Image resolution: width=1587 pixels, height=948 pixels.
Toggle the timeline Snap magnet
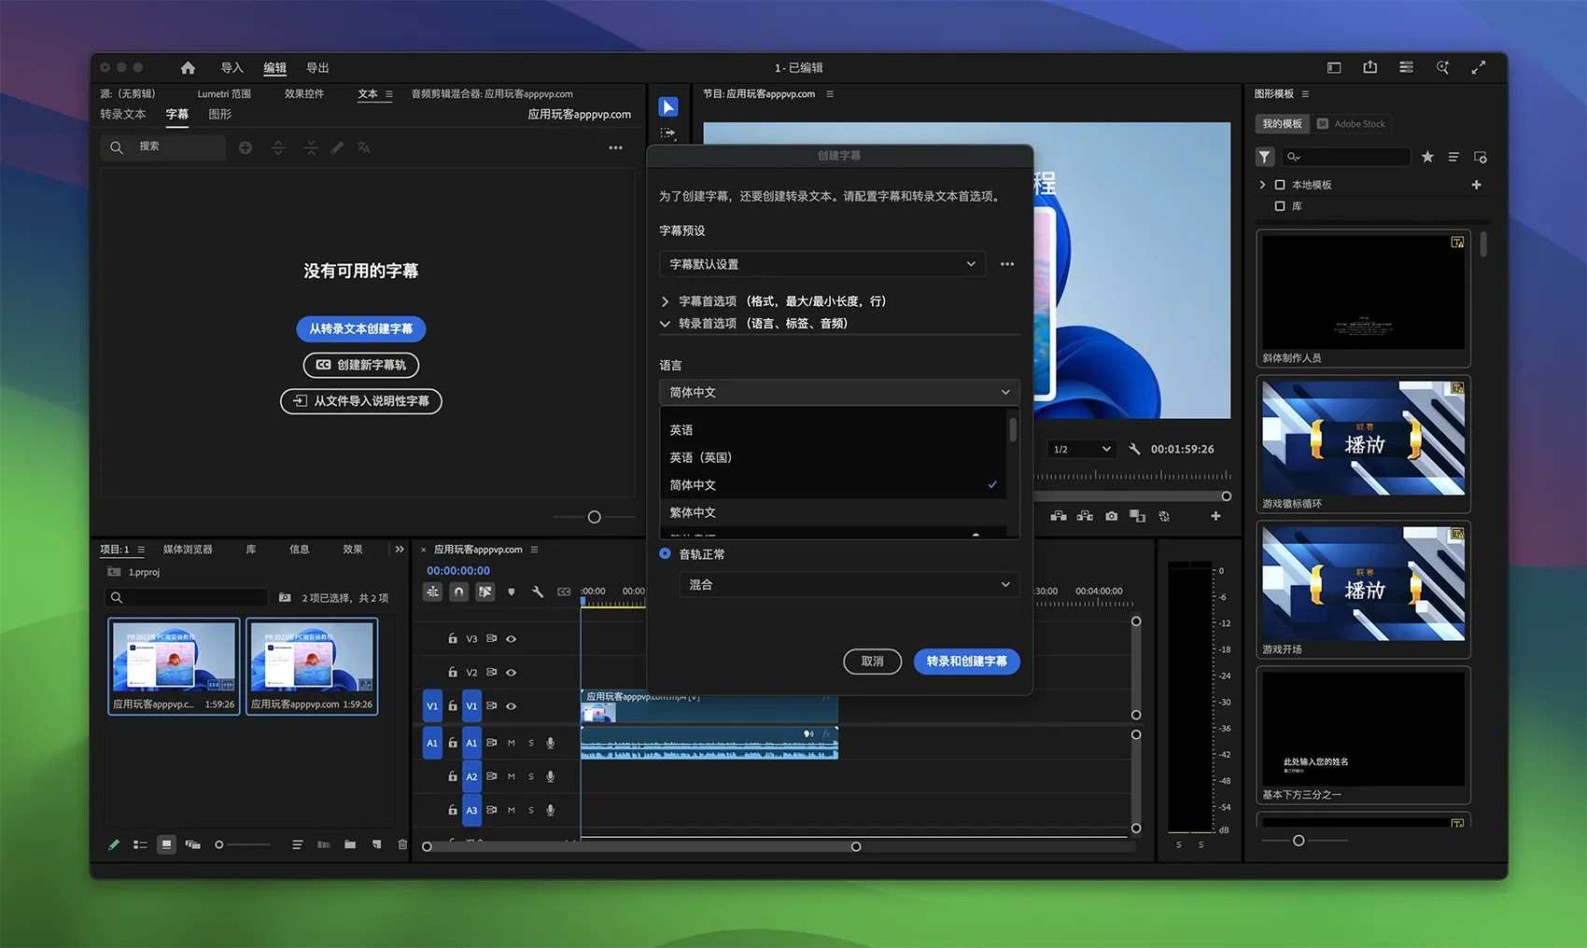click(458, 592)
